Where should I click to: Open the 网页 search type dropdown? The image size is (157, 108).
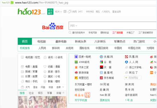tap(74, 26)
